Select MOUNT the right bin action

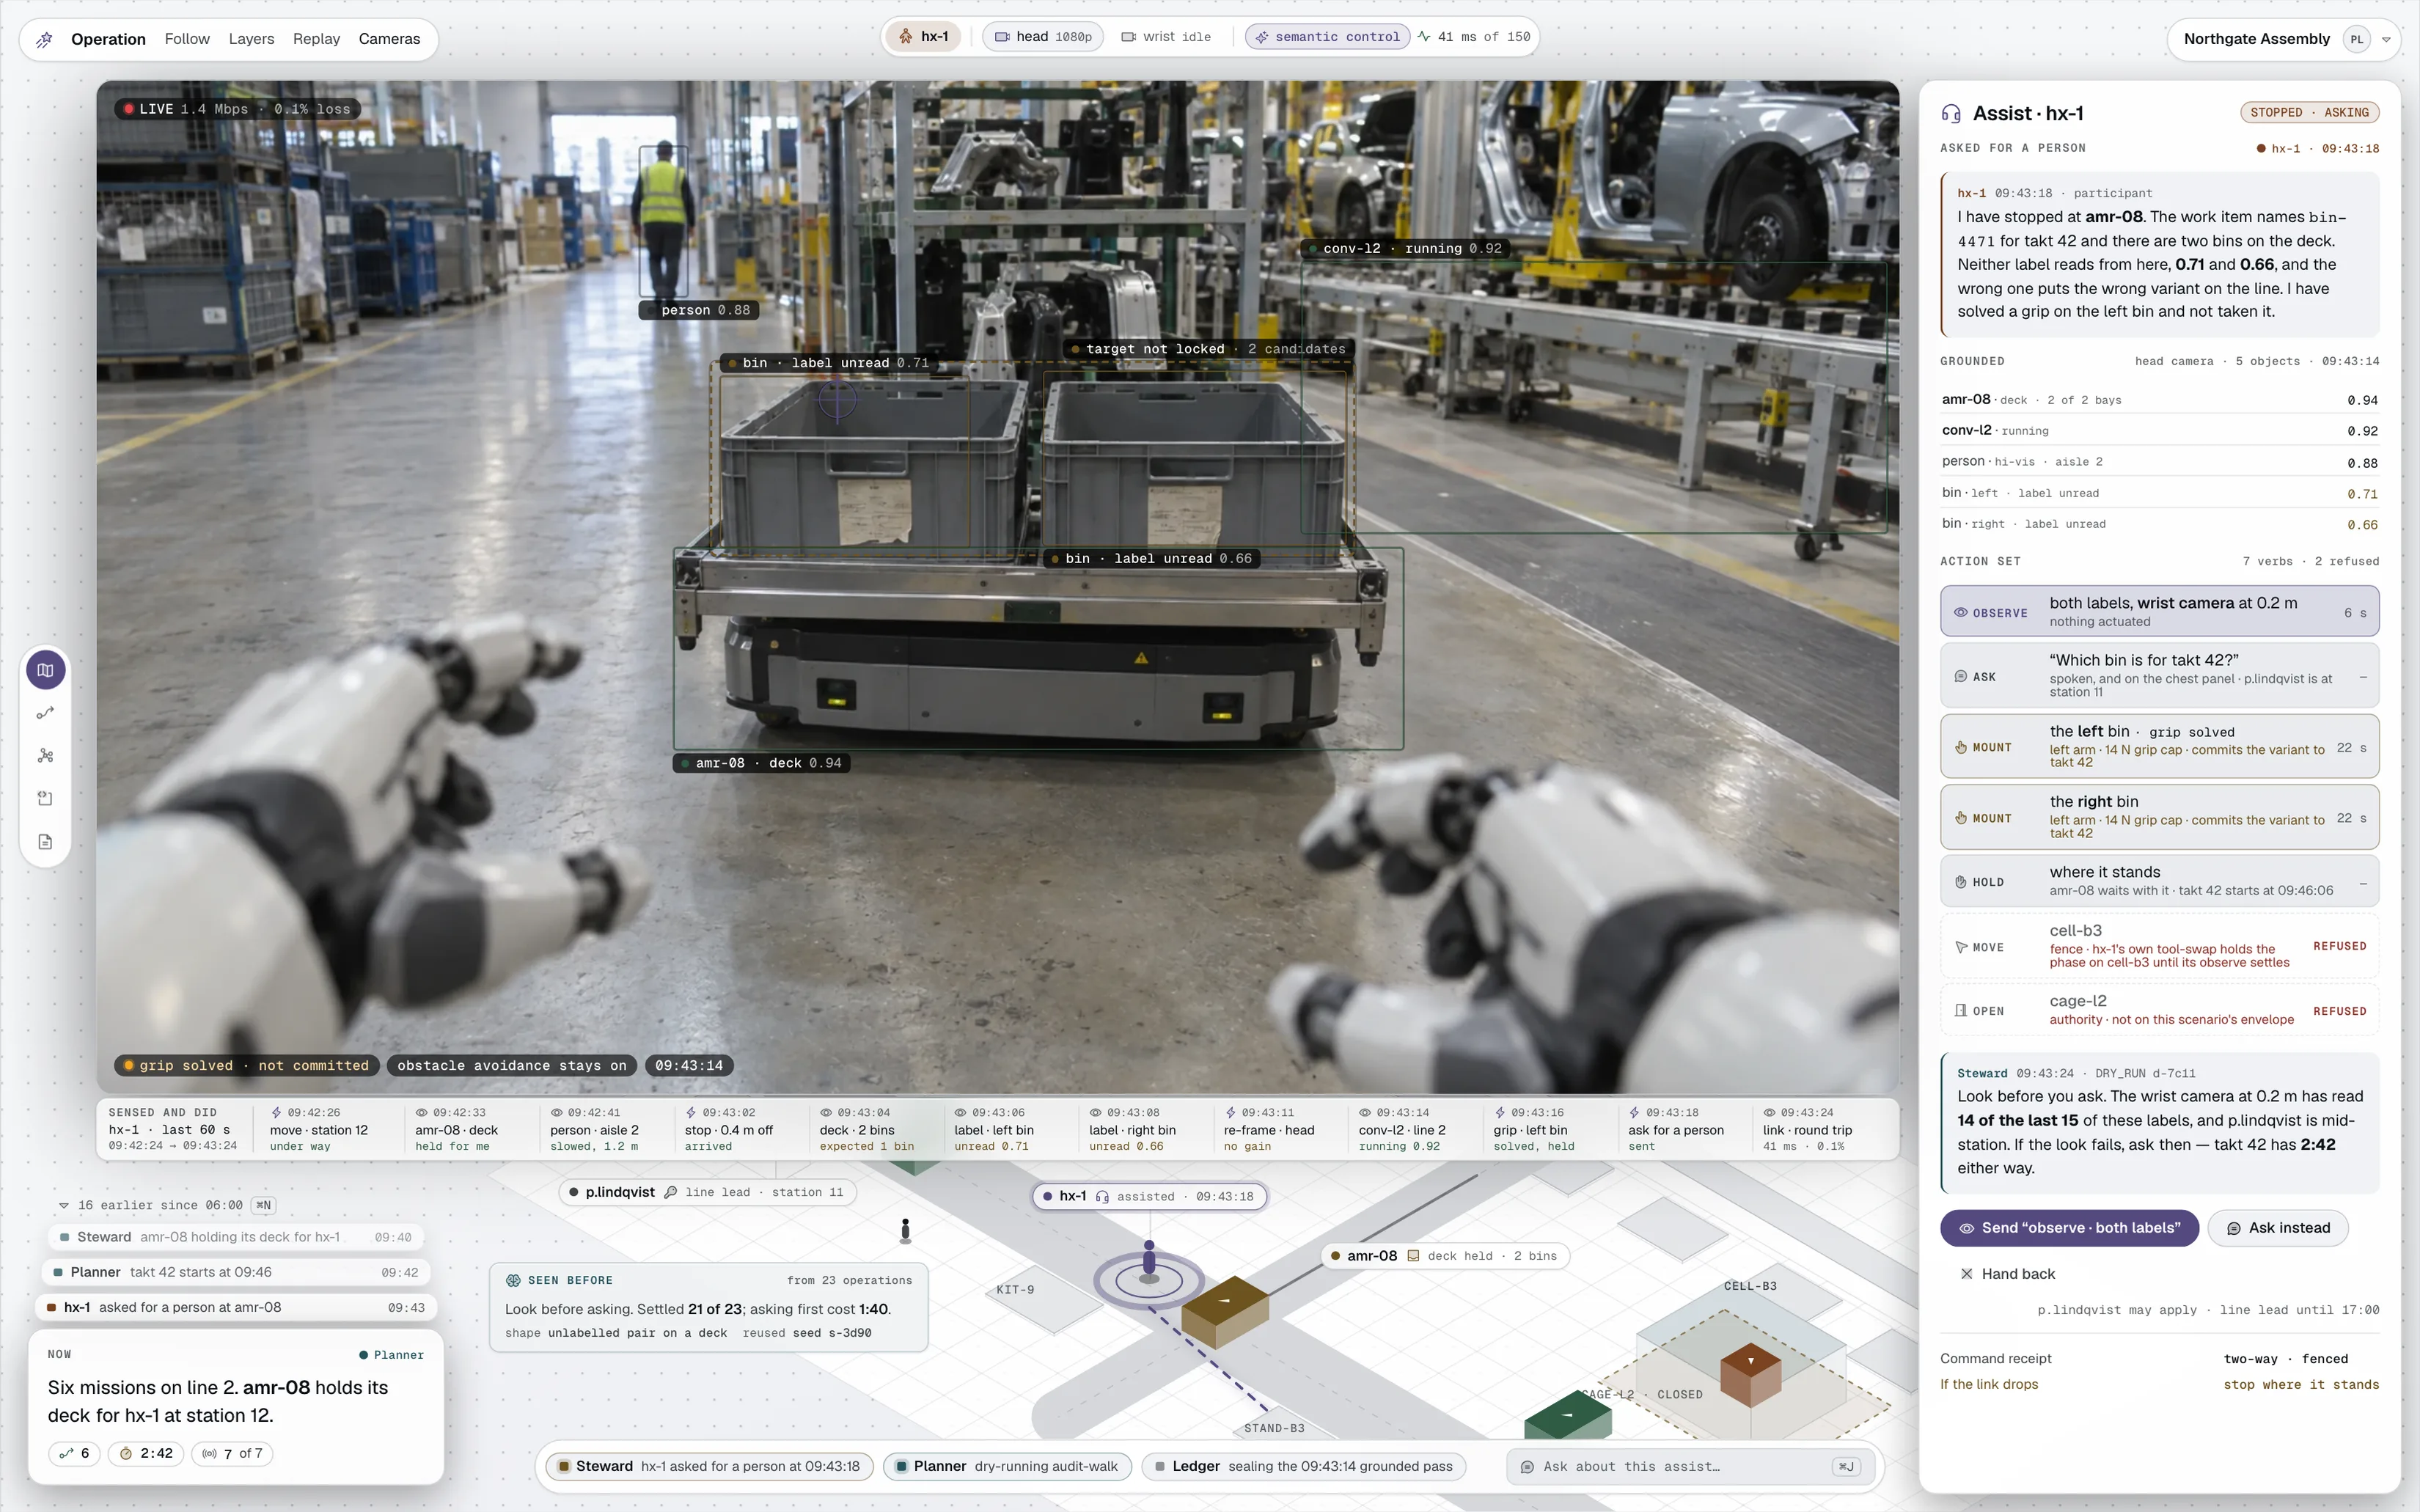click(x=2159, y=817)
